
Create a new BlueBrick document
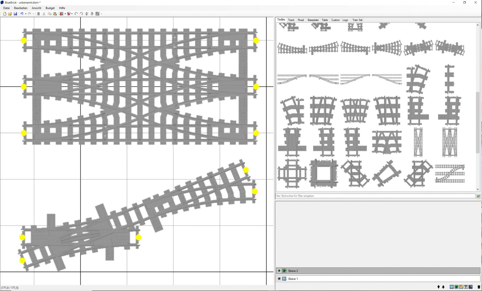click(x=4, y=14)
